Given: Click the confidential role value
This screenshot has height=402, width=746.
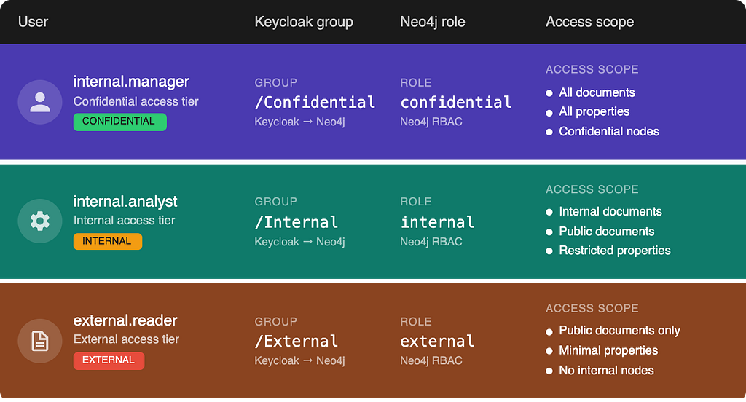Looking at the screenshot, I should tap(456, 102).
